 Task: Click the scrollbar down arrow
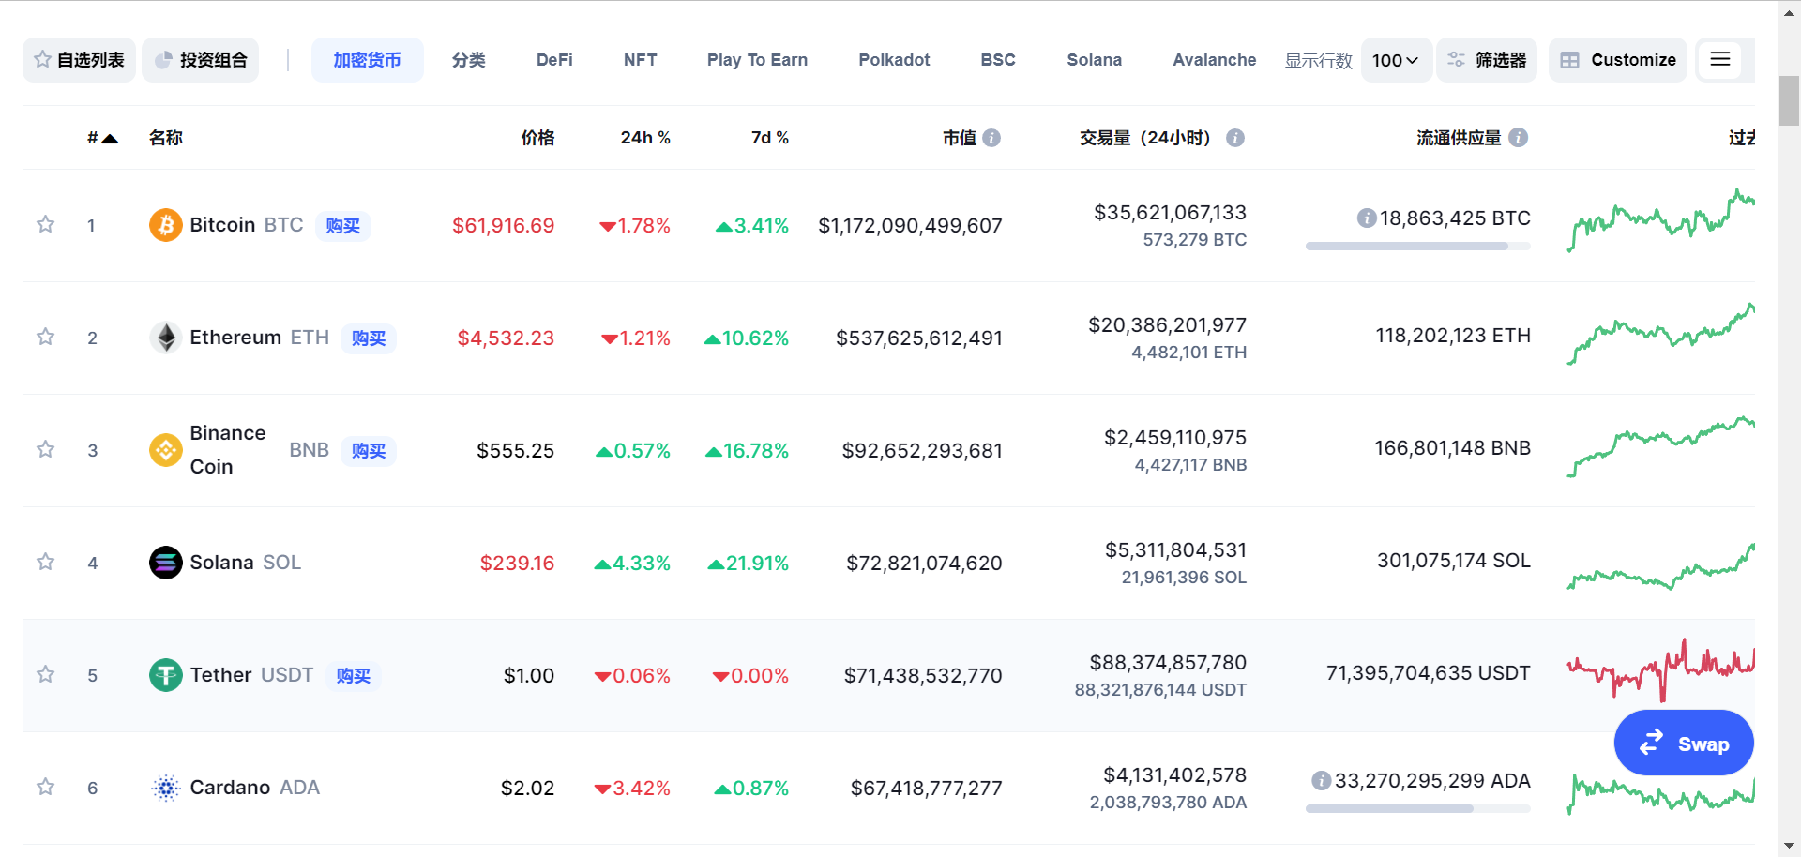tap(1789, 847)
